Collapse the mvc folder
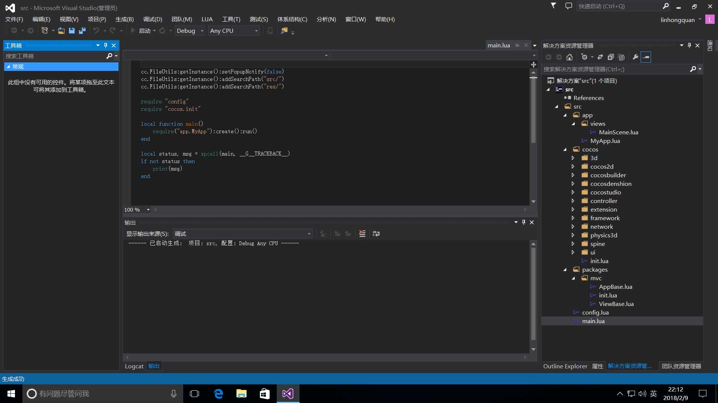 point(573,278)
